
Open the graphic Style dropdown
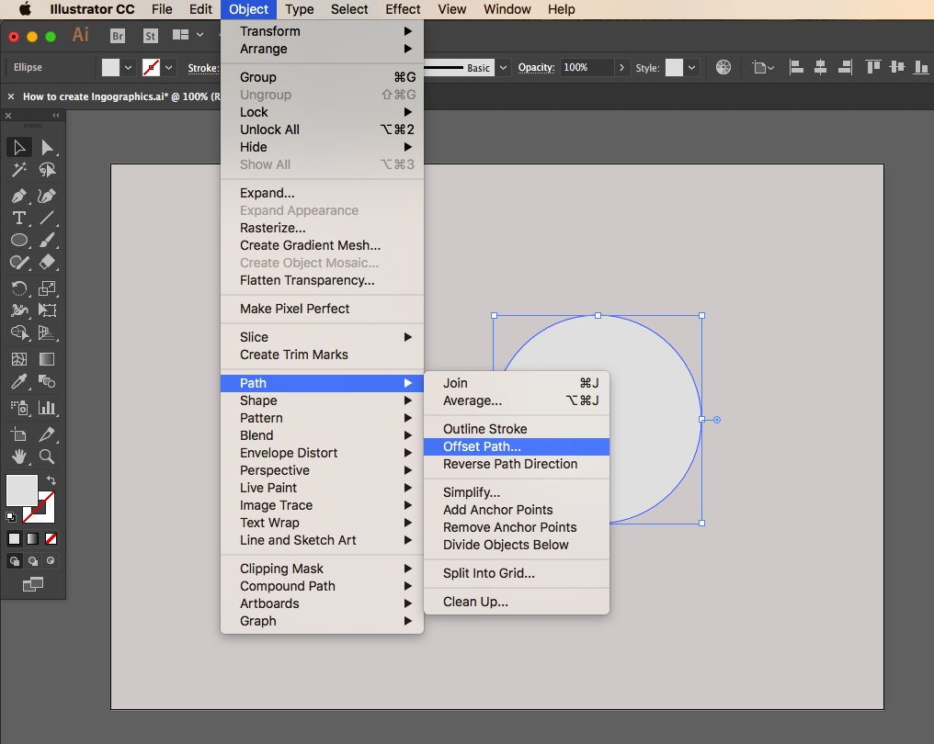pos(691,67)
